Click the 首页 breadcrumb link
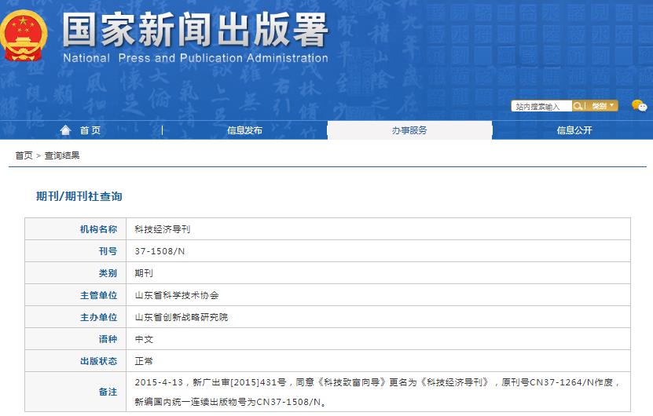653x416 pixels. click(x=24, y=155)
